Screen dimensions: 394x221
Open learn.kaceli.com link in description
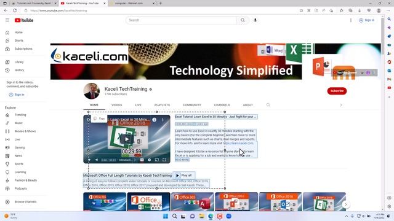tap(238, 143)
